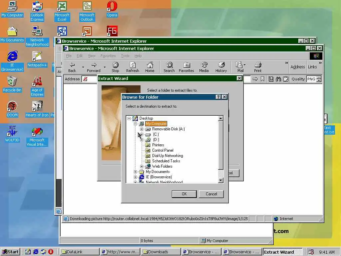Expand the Links toolbar chevron

(x=320, y=63)
